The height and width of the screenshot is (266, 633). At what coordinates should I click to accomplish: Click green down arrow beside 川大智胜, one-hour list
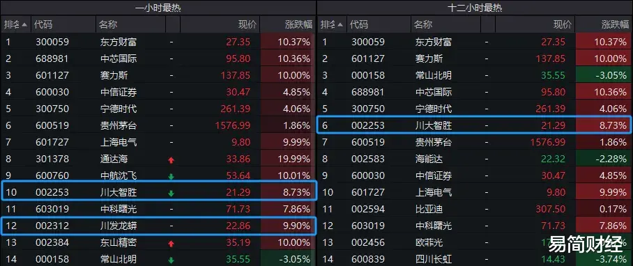pos(171,194)
